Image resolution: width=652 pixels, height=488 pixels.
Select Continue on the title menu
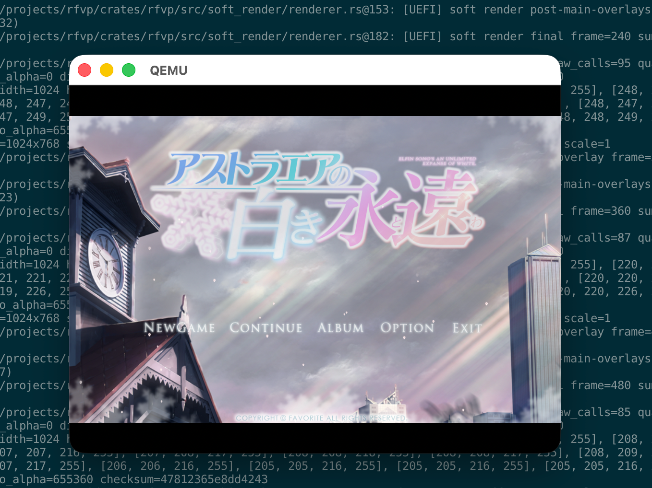point(266,328)
